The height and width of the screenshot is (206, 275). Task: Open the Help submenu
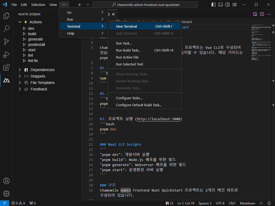click(x=84, y=34)
